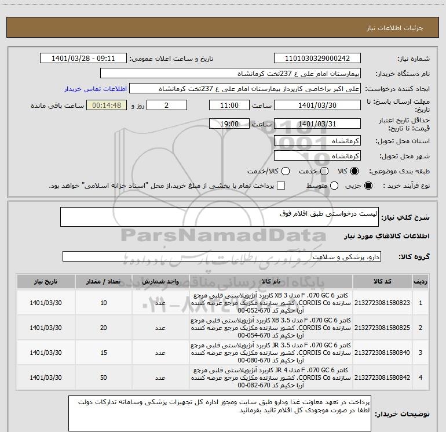Open the اطلاعات تماس خریدار link

coord(96,89)
